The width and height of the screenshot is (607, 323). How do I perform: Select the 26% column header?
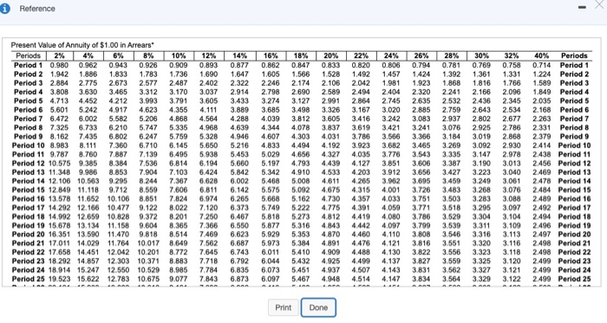[421, 56]
